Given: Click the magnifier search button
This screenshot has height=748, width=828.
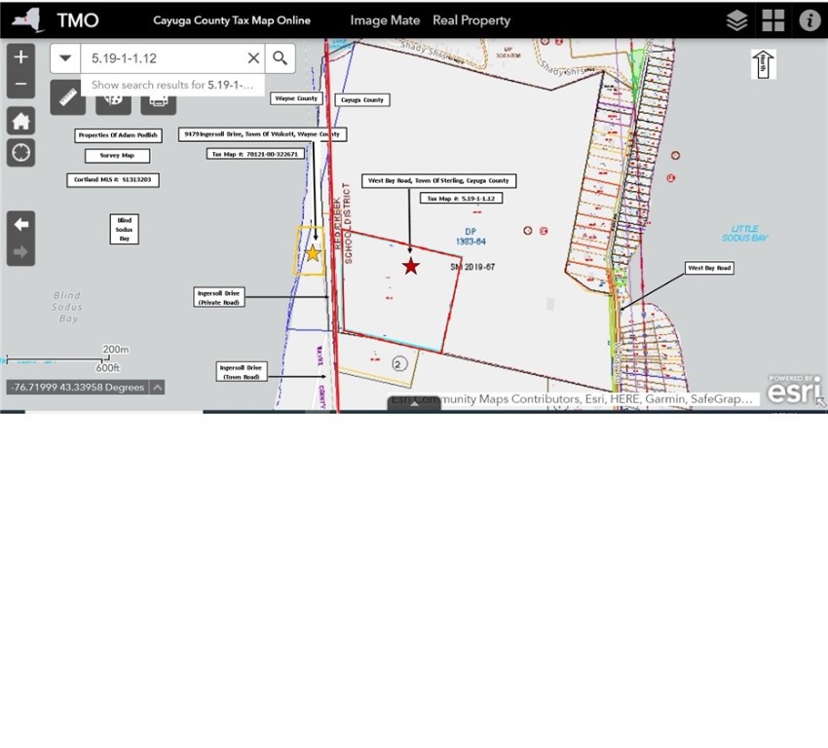Looking at the screenshot, I should pyautogui.click(x=280, y=58).
